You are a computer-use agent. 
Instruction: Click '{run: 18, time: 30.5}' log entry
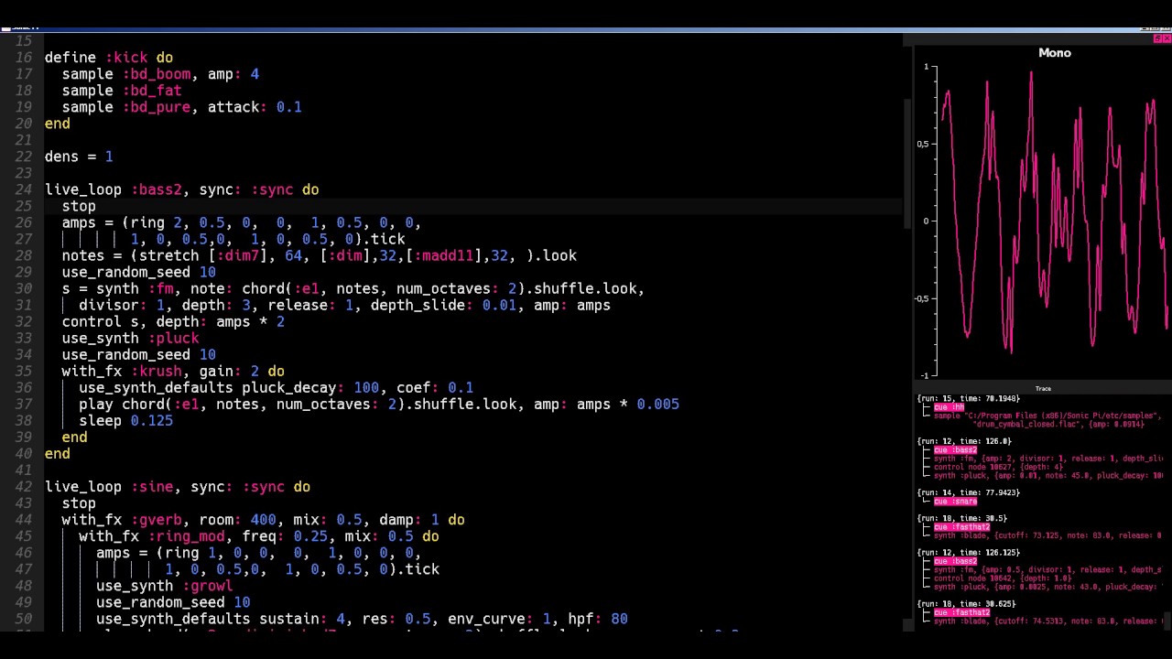point(961,518)
